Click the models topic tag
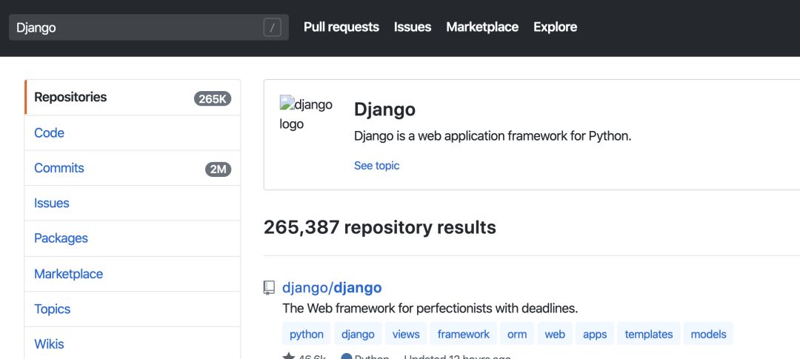800x359 pixels. 708,334
